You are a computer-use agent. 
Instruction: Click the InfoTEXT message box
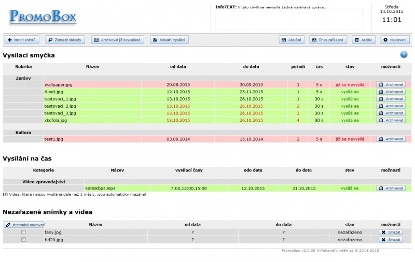point(289,20)
